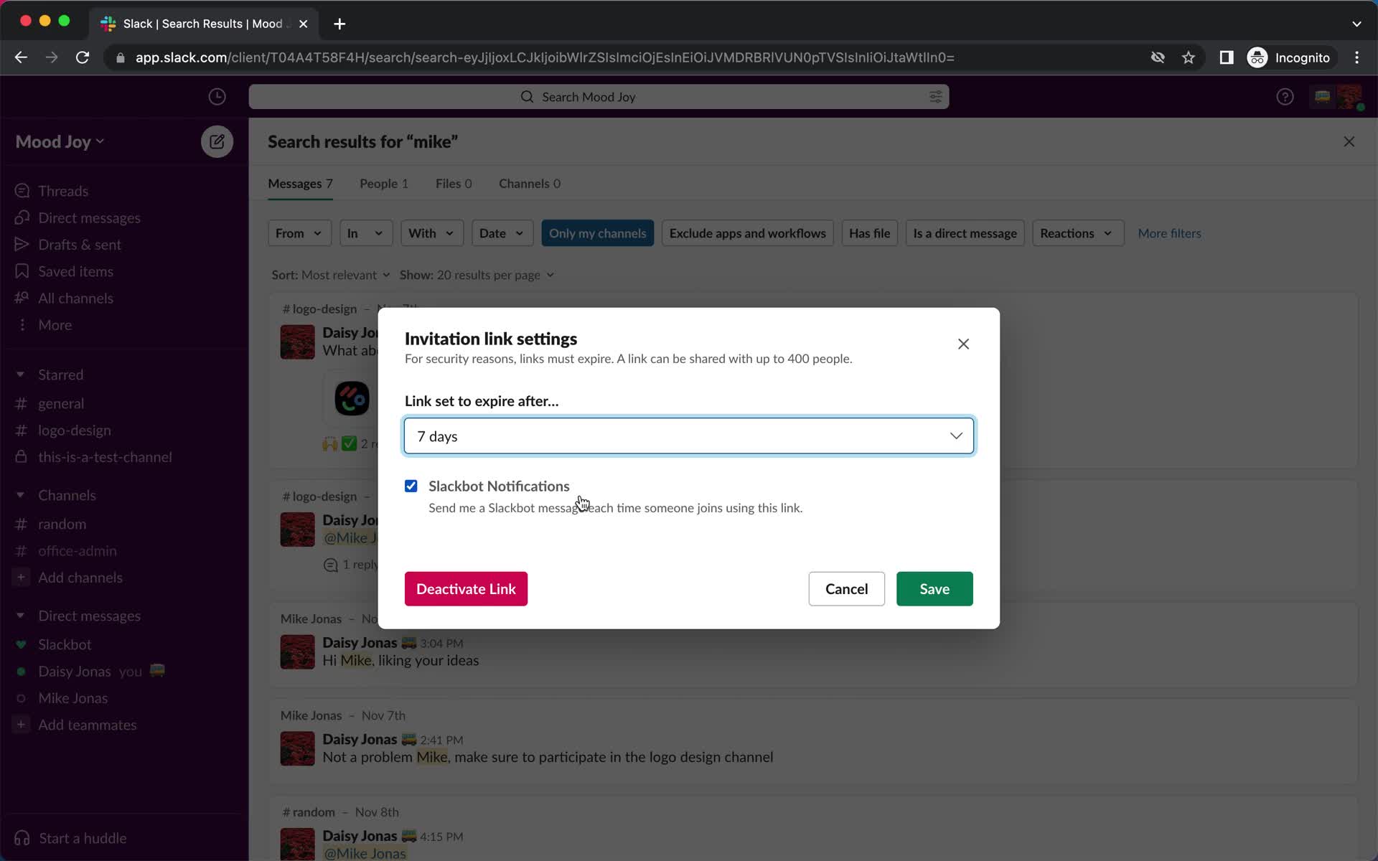The image size is (1378, 861).
Task: Open the History navigation icon
Action: (217, 96)
